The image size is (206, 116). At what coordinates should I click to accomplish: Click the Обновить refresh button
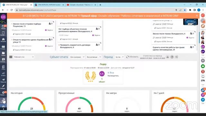pos(132,57)
